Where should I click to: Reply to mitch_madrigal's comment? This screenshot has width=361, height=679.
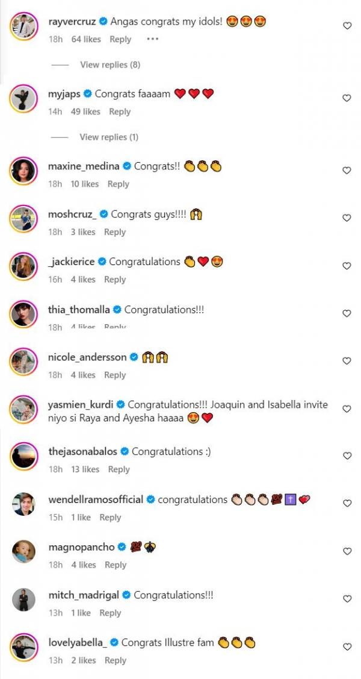pos(110,613)
